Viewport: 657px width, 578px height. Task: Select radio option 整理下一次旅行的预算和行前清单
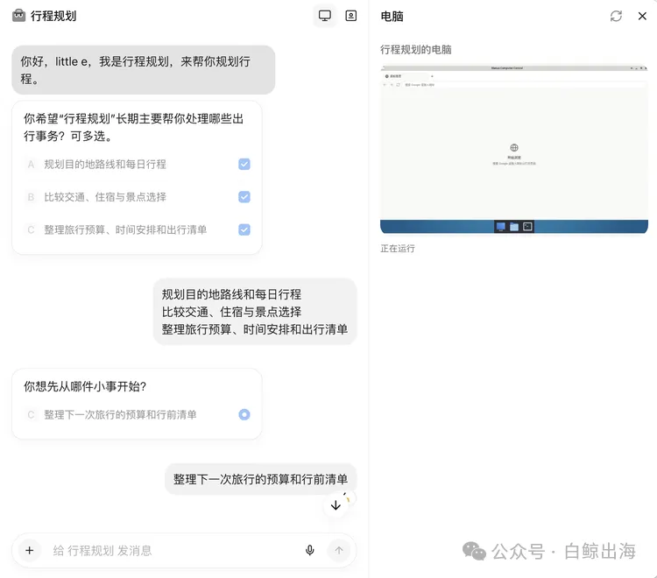pyautogui.click(x=244, y=414)
